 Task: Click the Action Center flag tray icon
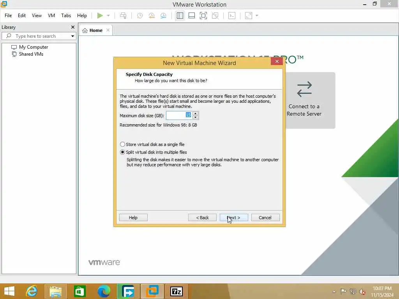[343, 291]
